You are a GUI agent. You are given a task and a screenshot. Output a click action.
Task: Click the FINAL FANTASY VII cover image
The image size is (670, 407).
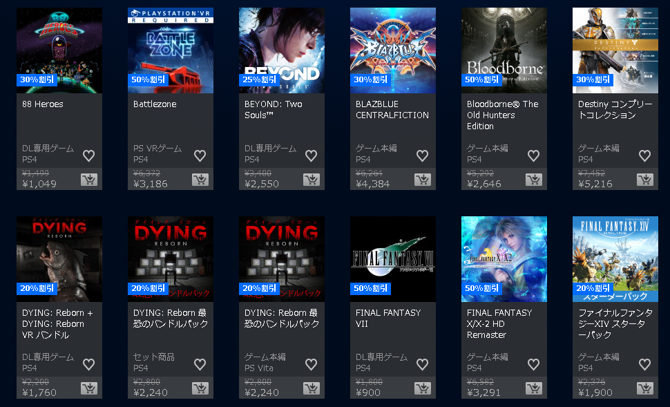[393, 259]
